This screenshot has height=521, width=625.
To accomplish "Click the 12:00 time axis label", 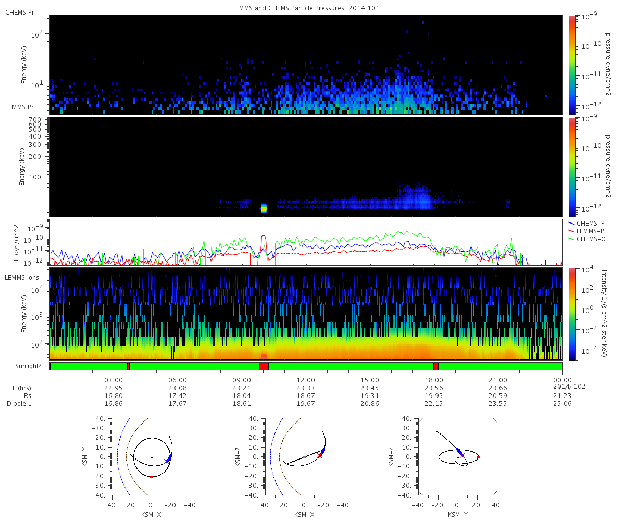I will 306,380.
